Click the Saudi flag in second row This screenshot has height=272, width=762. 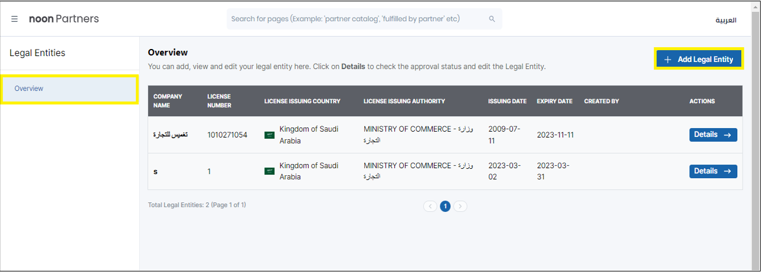[x=269, y=171]
